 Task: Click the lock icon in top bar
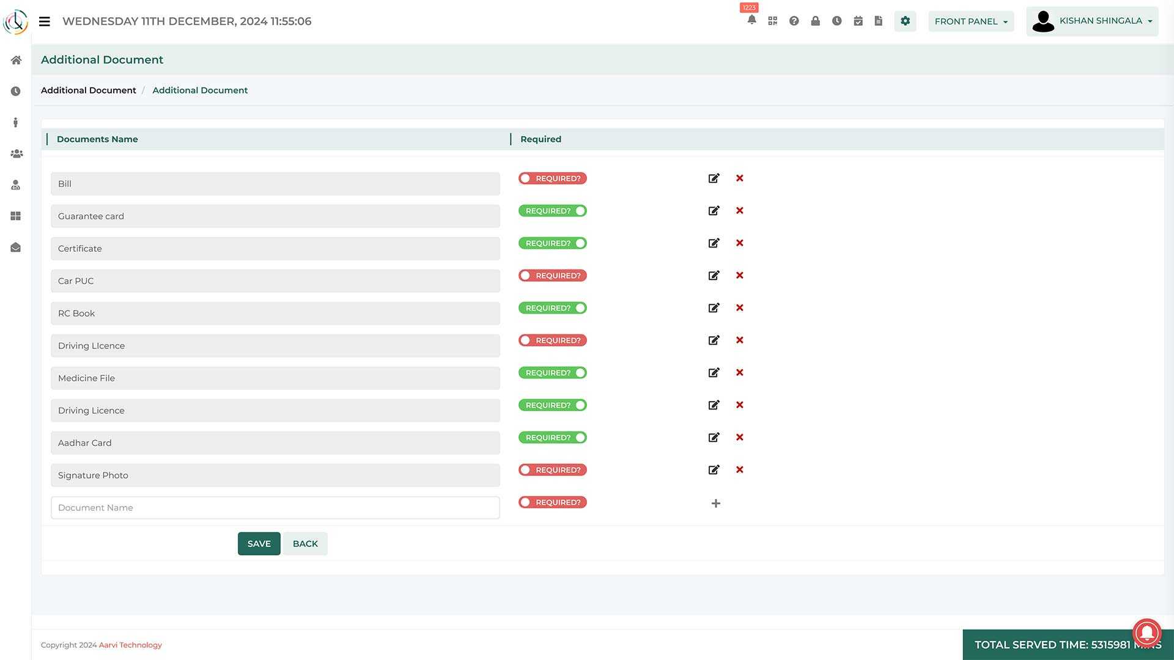pos(815,21)
